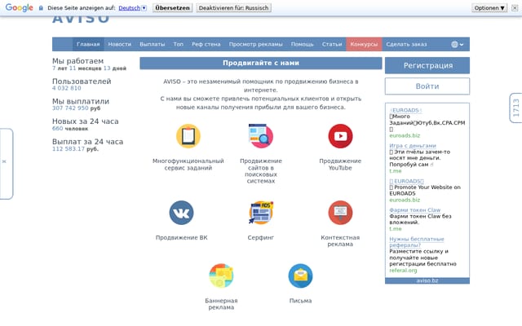Image resolution: width=522 pixels, height=326 pixels.
Task: Open the Помощь menu item
Action: 303,44
